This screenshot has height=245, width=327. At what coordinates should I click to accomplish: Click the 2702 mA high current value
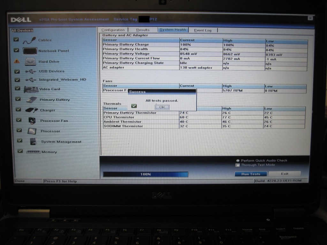click(x=232, y=59)
